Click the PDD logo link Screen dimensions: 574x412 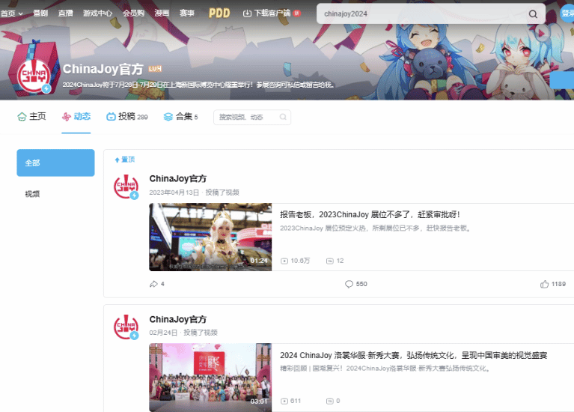pos(219,13)
